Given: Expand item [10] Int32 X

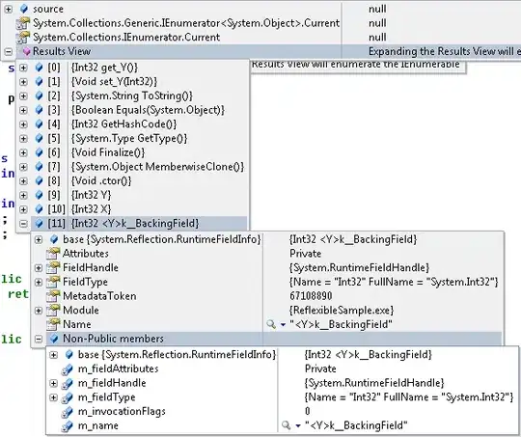Looking at the screenshot, I should [23, 209].
